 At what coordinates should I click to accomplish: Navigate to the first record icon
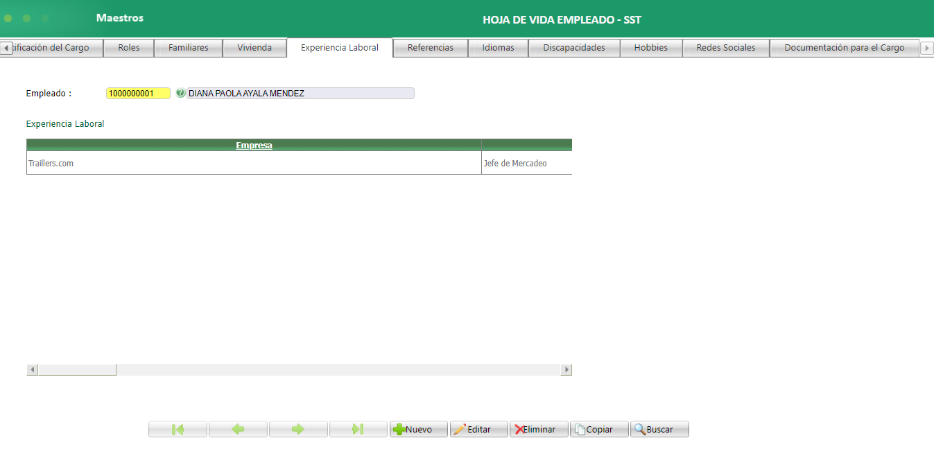tap(178, 428)
